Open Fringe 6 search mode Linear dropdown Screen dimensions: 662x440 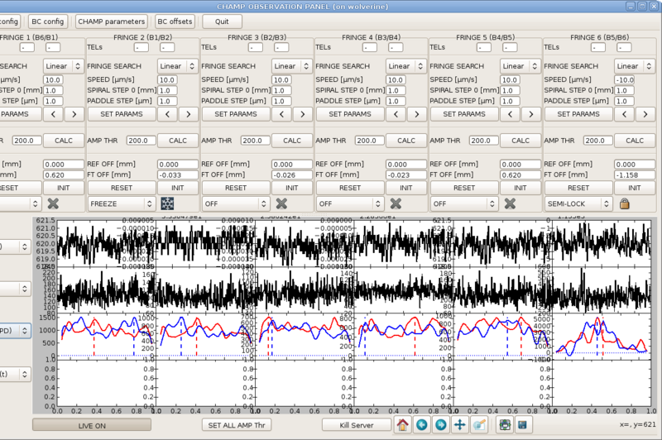click(x=635, y=66)
